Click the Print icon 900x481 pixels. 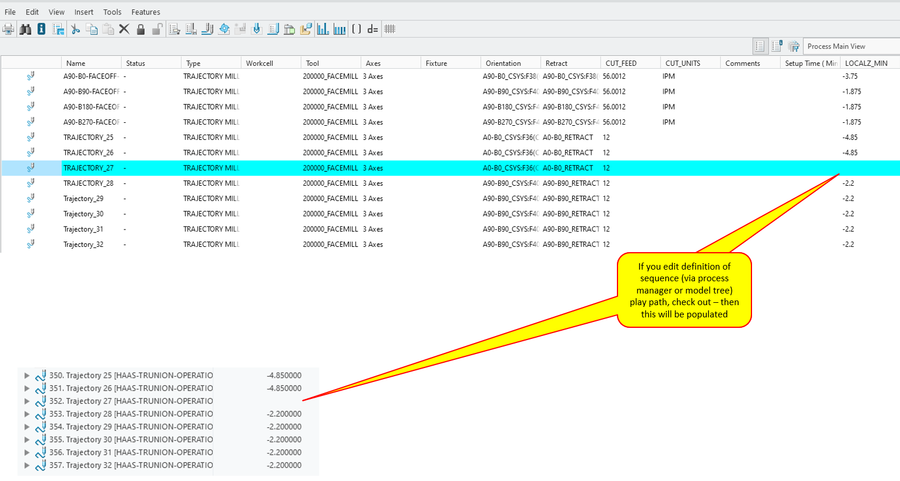pyautogui.click(x=8, y=29)
